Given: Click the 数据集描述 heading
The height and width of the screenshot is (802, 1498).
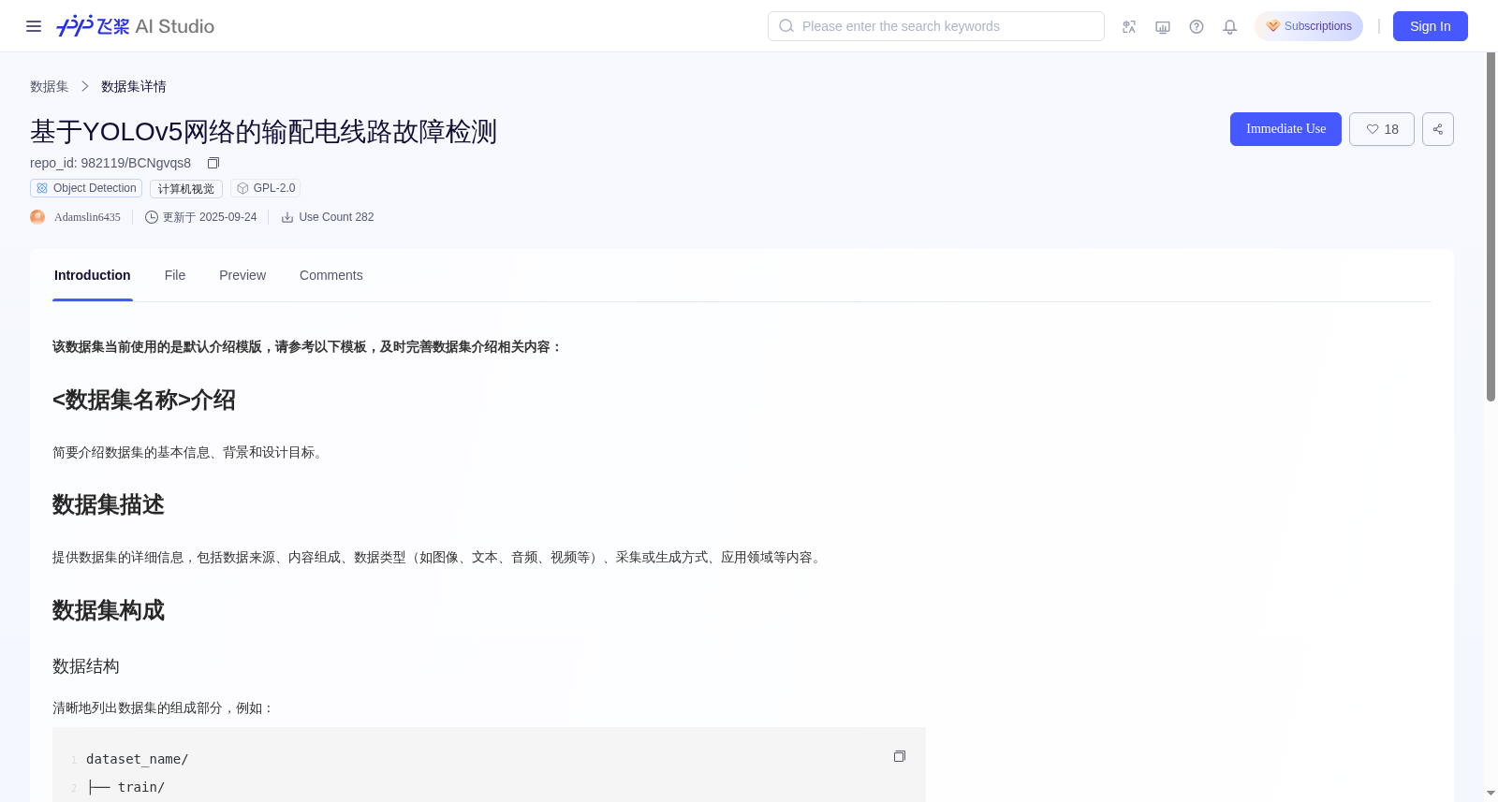Looking at the screenshot, I should (109, 504).
